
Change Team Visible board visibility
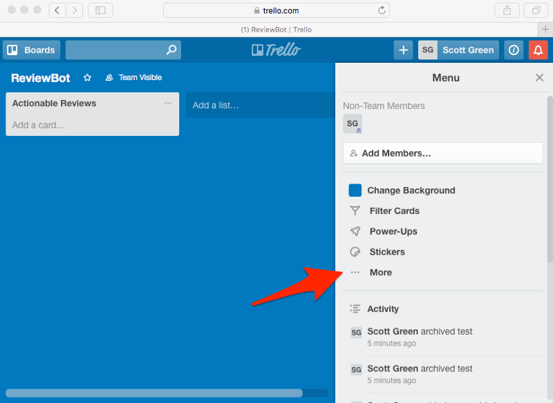[x=134, y=78]
